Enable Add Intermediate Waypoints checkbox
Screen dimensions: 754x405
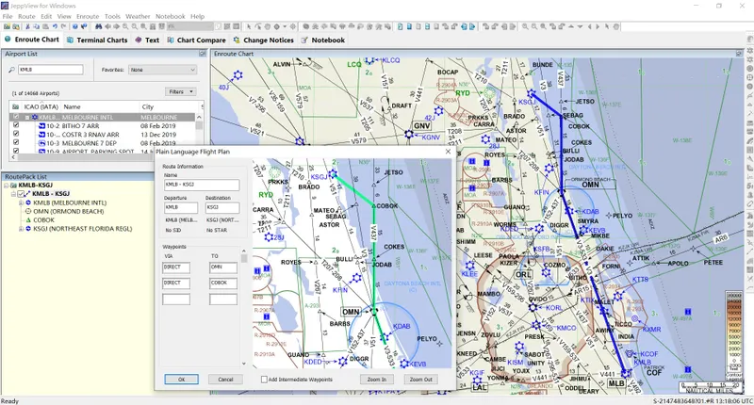pyautogui.click(x=264, y=380)
